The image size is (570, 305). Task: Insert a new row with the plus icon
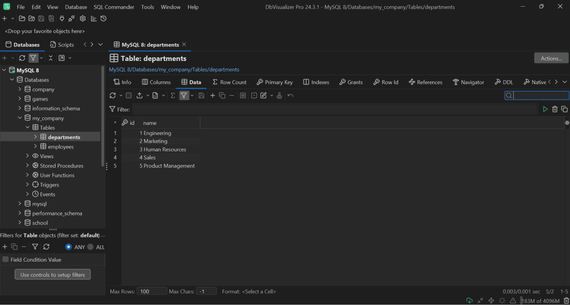tap(212, 95)
